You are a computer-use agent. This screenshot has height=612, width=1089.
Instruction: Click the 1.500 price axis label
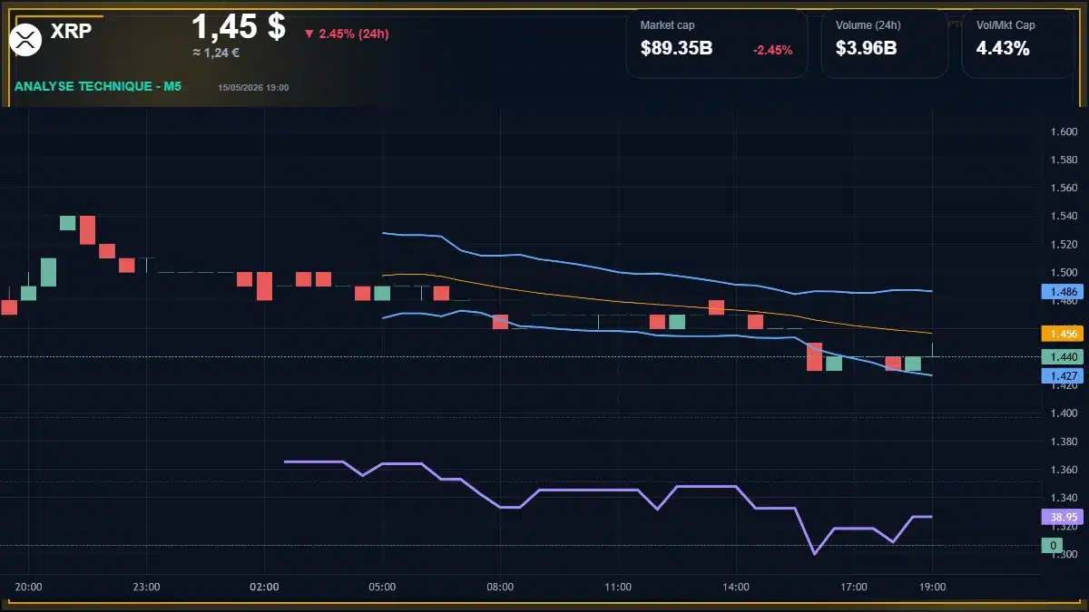[1064, 273]
